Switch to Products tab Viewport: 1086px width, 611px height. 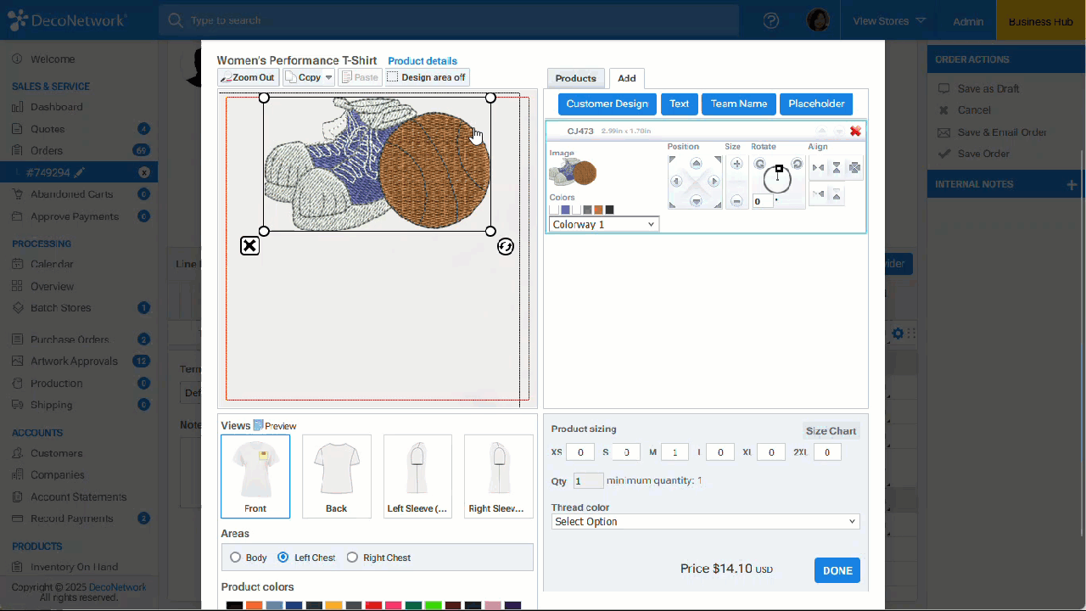pyautogui.click(x=576, y=78)
